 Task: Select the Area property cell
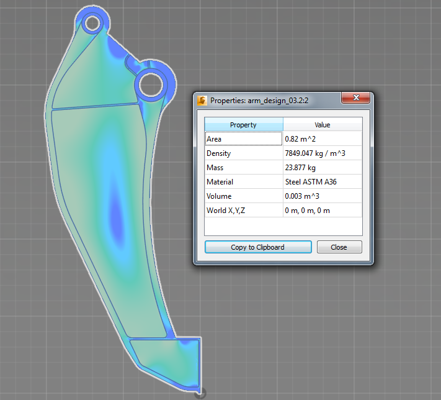point(244,139)
